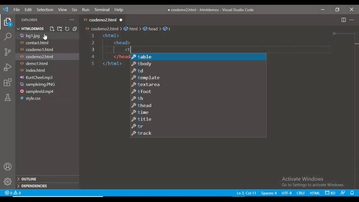Click the feedback icon in status bar
Screen dimensions: 359x202
343,193
